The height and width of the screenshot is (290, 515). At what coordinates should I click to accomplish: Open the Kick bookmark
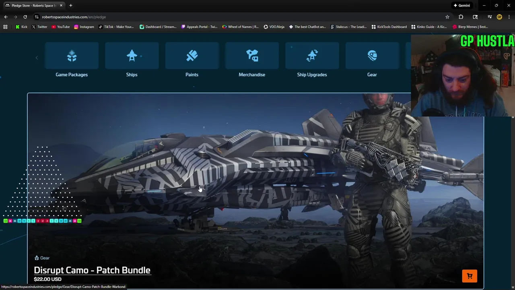(22, 27)
